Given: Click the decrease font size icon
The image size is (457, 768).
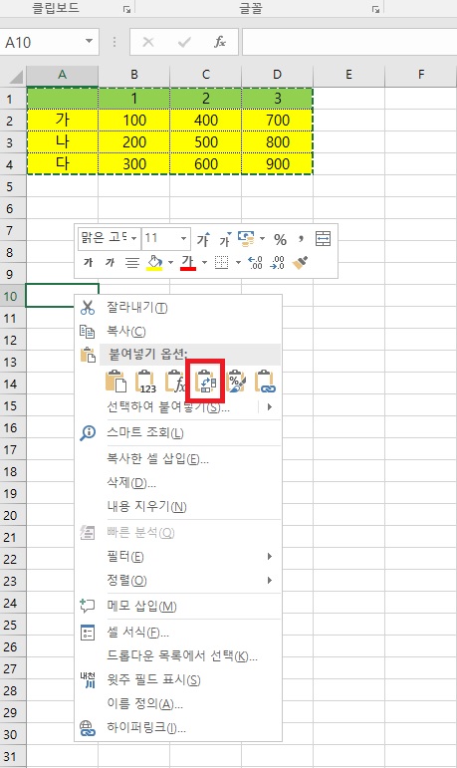Looking at the screenshot, I should click(225, 239).
